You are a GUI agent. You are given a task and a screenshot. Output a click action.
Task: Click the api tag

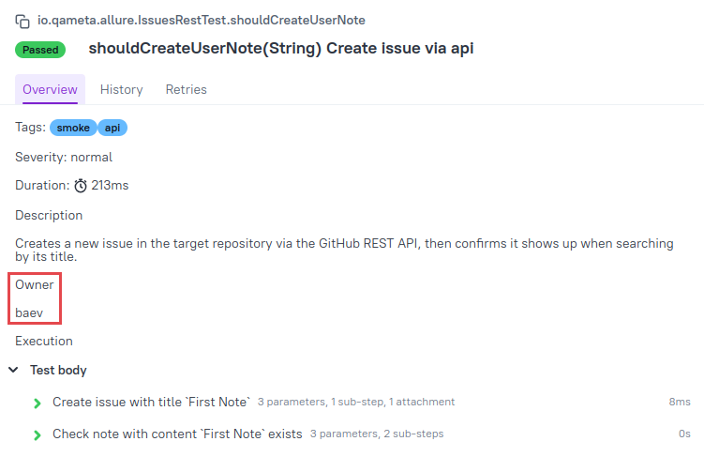pos(112,128)
